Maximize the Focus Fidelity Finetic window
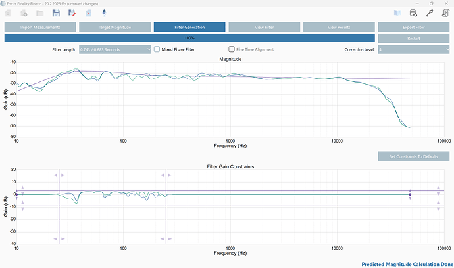 [432, 3]
